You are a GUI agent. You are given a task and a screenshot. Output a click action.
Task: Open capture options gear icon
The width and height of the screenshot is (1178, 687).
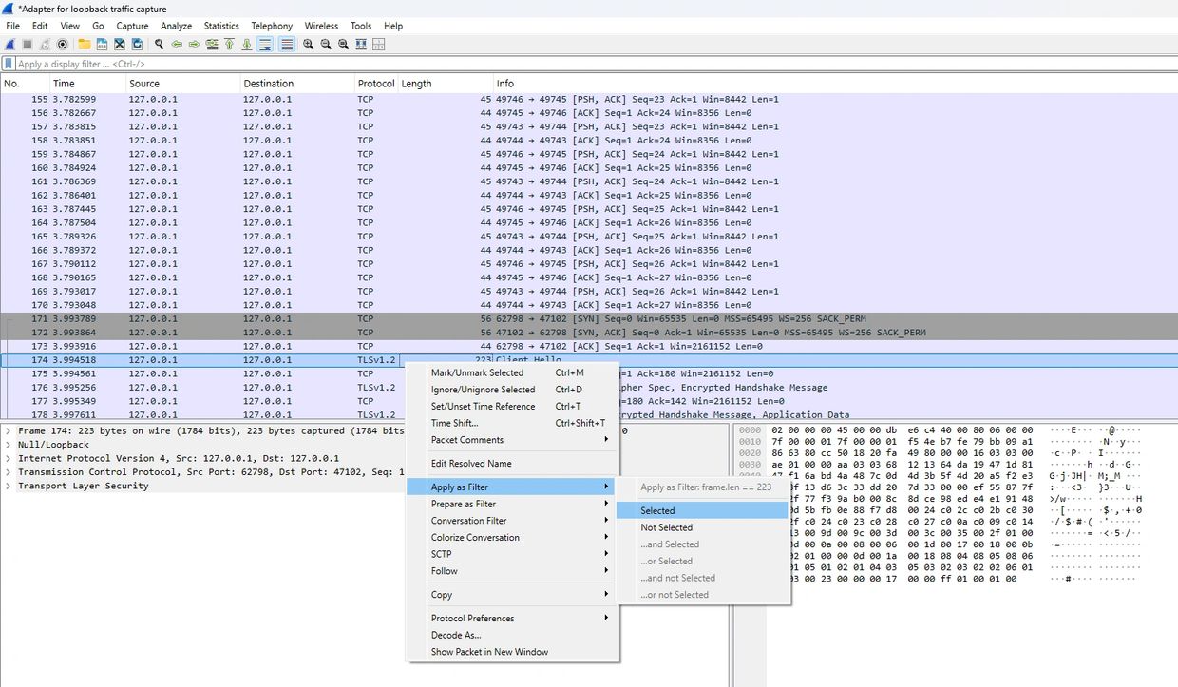[63, 45]
